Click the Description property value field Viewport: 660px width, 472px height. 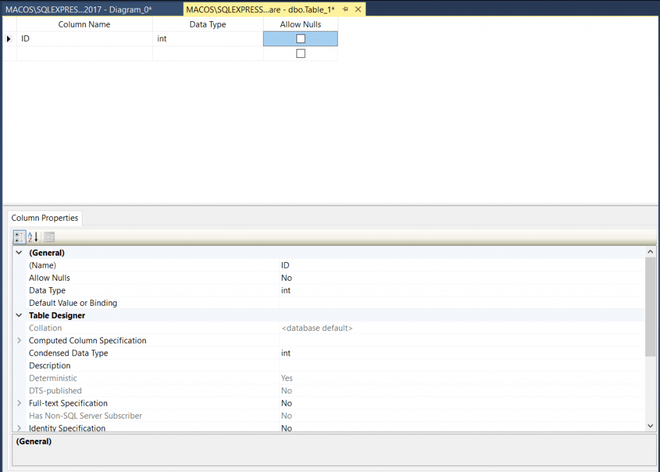coord(461,366)
